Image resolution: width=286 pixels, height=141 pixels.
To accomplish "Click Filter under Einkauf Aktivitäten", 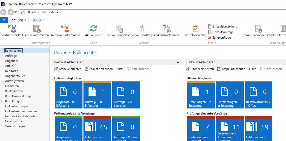I will (x=252, y=69).
